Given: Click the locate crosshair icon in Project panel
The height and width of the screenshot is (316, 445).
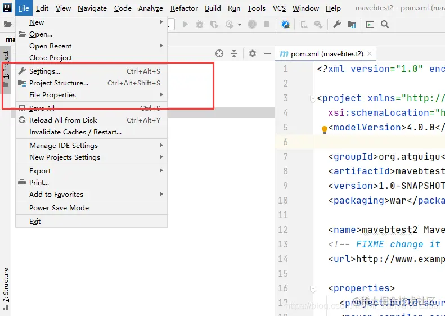Looking at the screenshot, I should 219,53.
